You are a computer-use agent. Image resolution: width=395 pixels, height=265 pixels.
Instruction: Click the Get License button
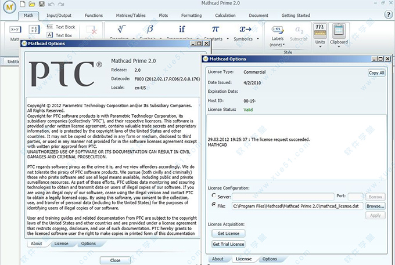pos(228,234)
